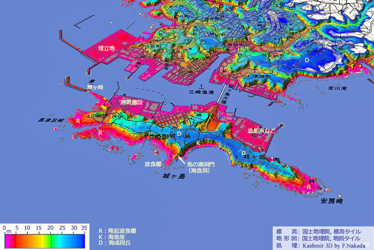Click the 灘ヶ崎 label

point(95,87)
